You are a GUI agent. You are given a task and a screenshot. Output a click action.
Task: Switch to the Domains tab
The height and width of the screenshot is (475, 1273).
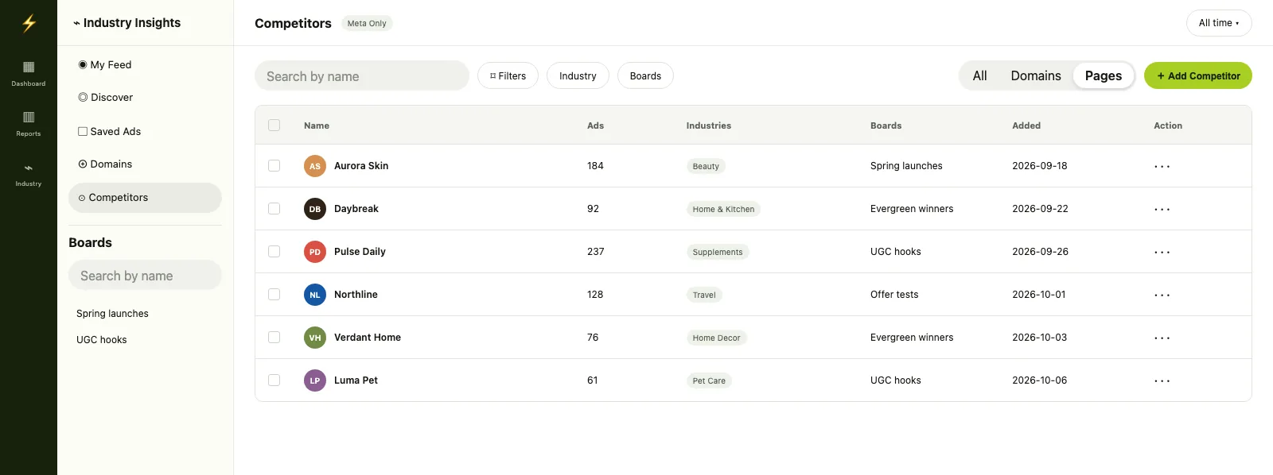pyautogui.click(x=1036, y=75)
